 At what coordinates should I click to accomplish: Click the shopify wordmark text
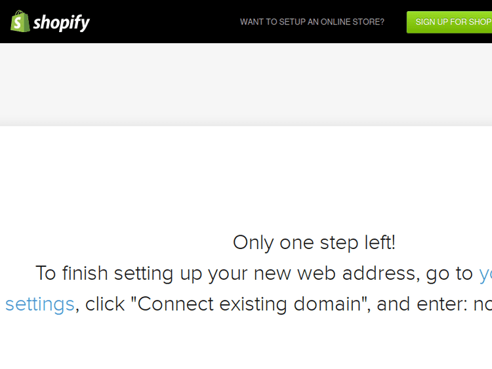coord(61,23)
